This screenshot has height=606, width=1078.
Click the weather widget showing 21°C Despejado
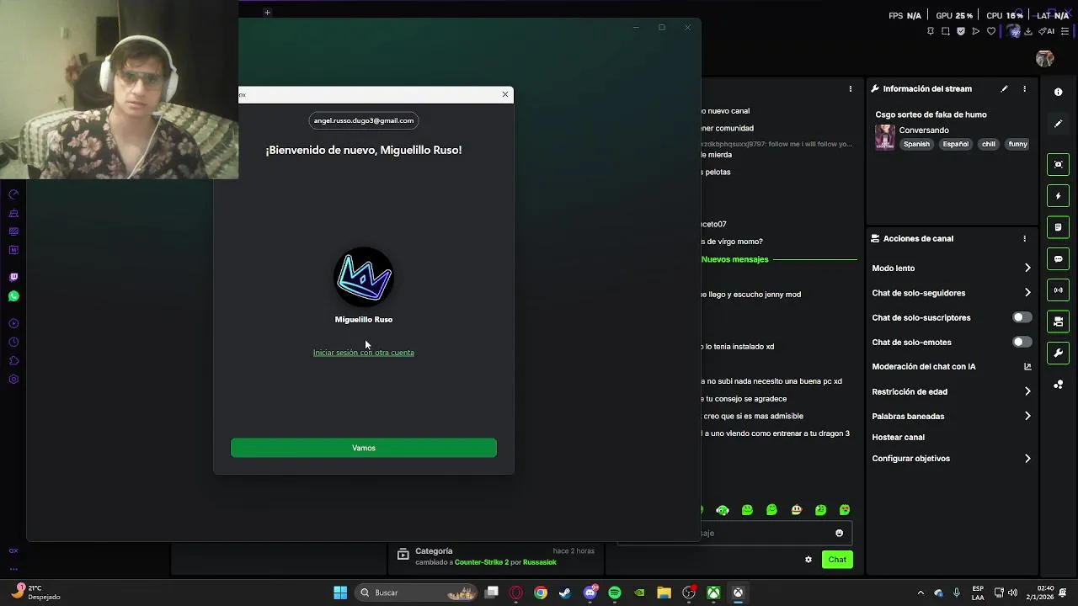36,593
